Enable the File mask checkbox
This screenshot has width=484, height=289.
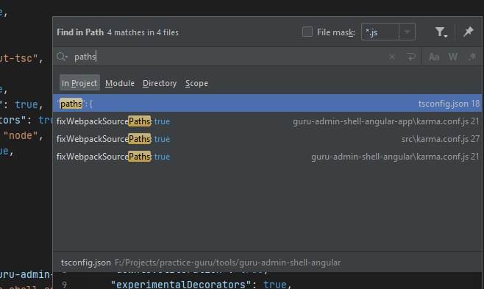[x=307, y=32]
